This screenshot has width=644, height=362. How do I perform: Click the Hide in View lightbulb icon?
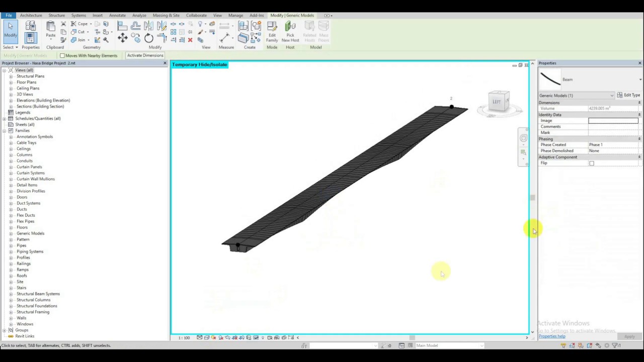click(200, 24)
